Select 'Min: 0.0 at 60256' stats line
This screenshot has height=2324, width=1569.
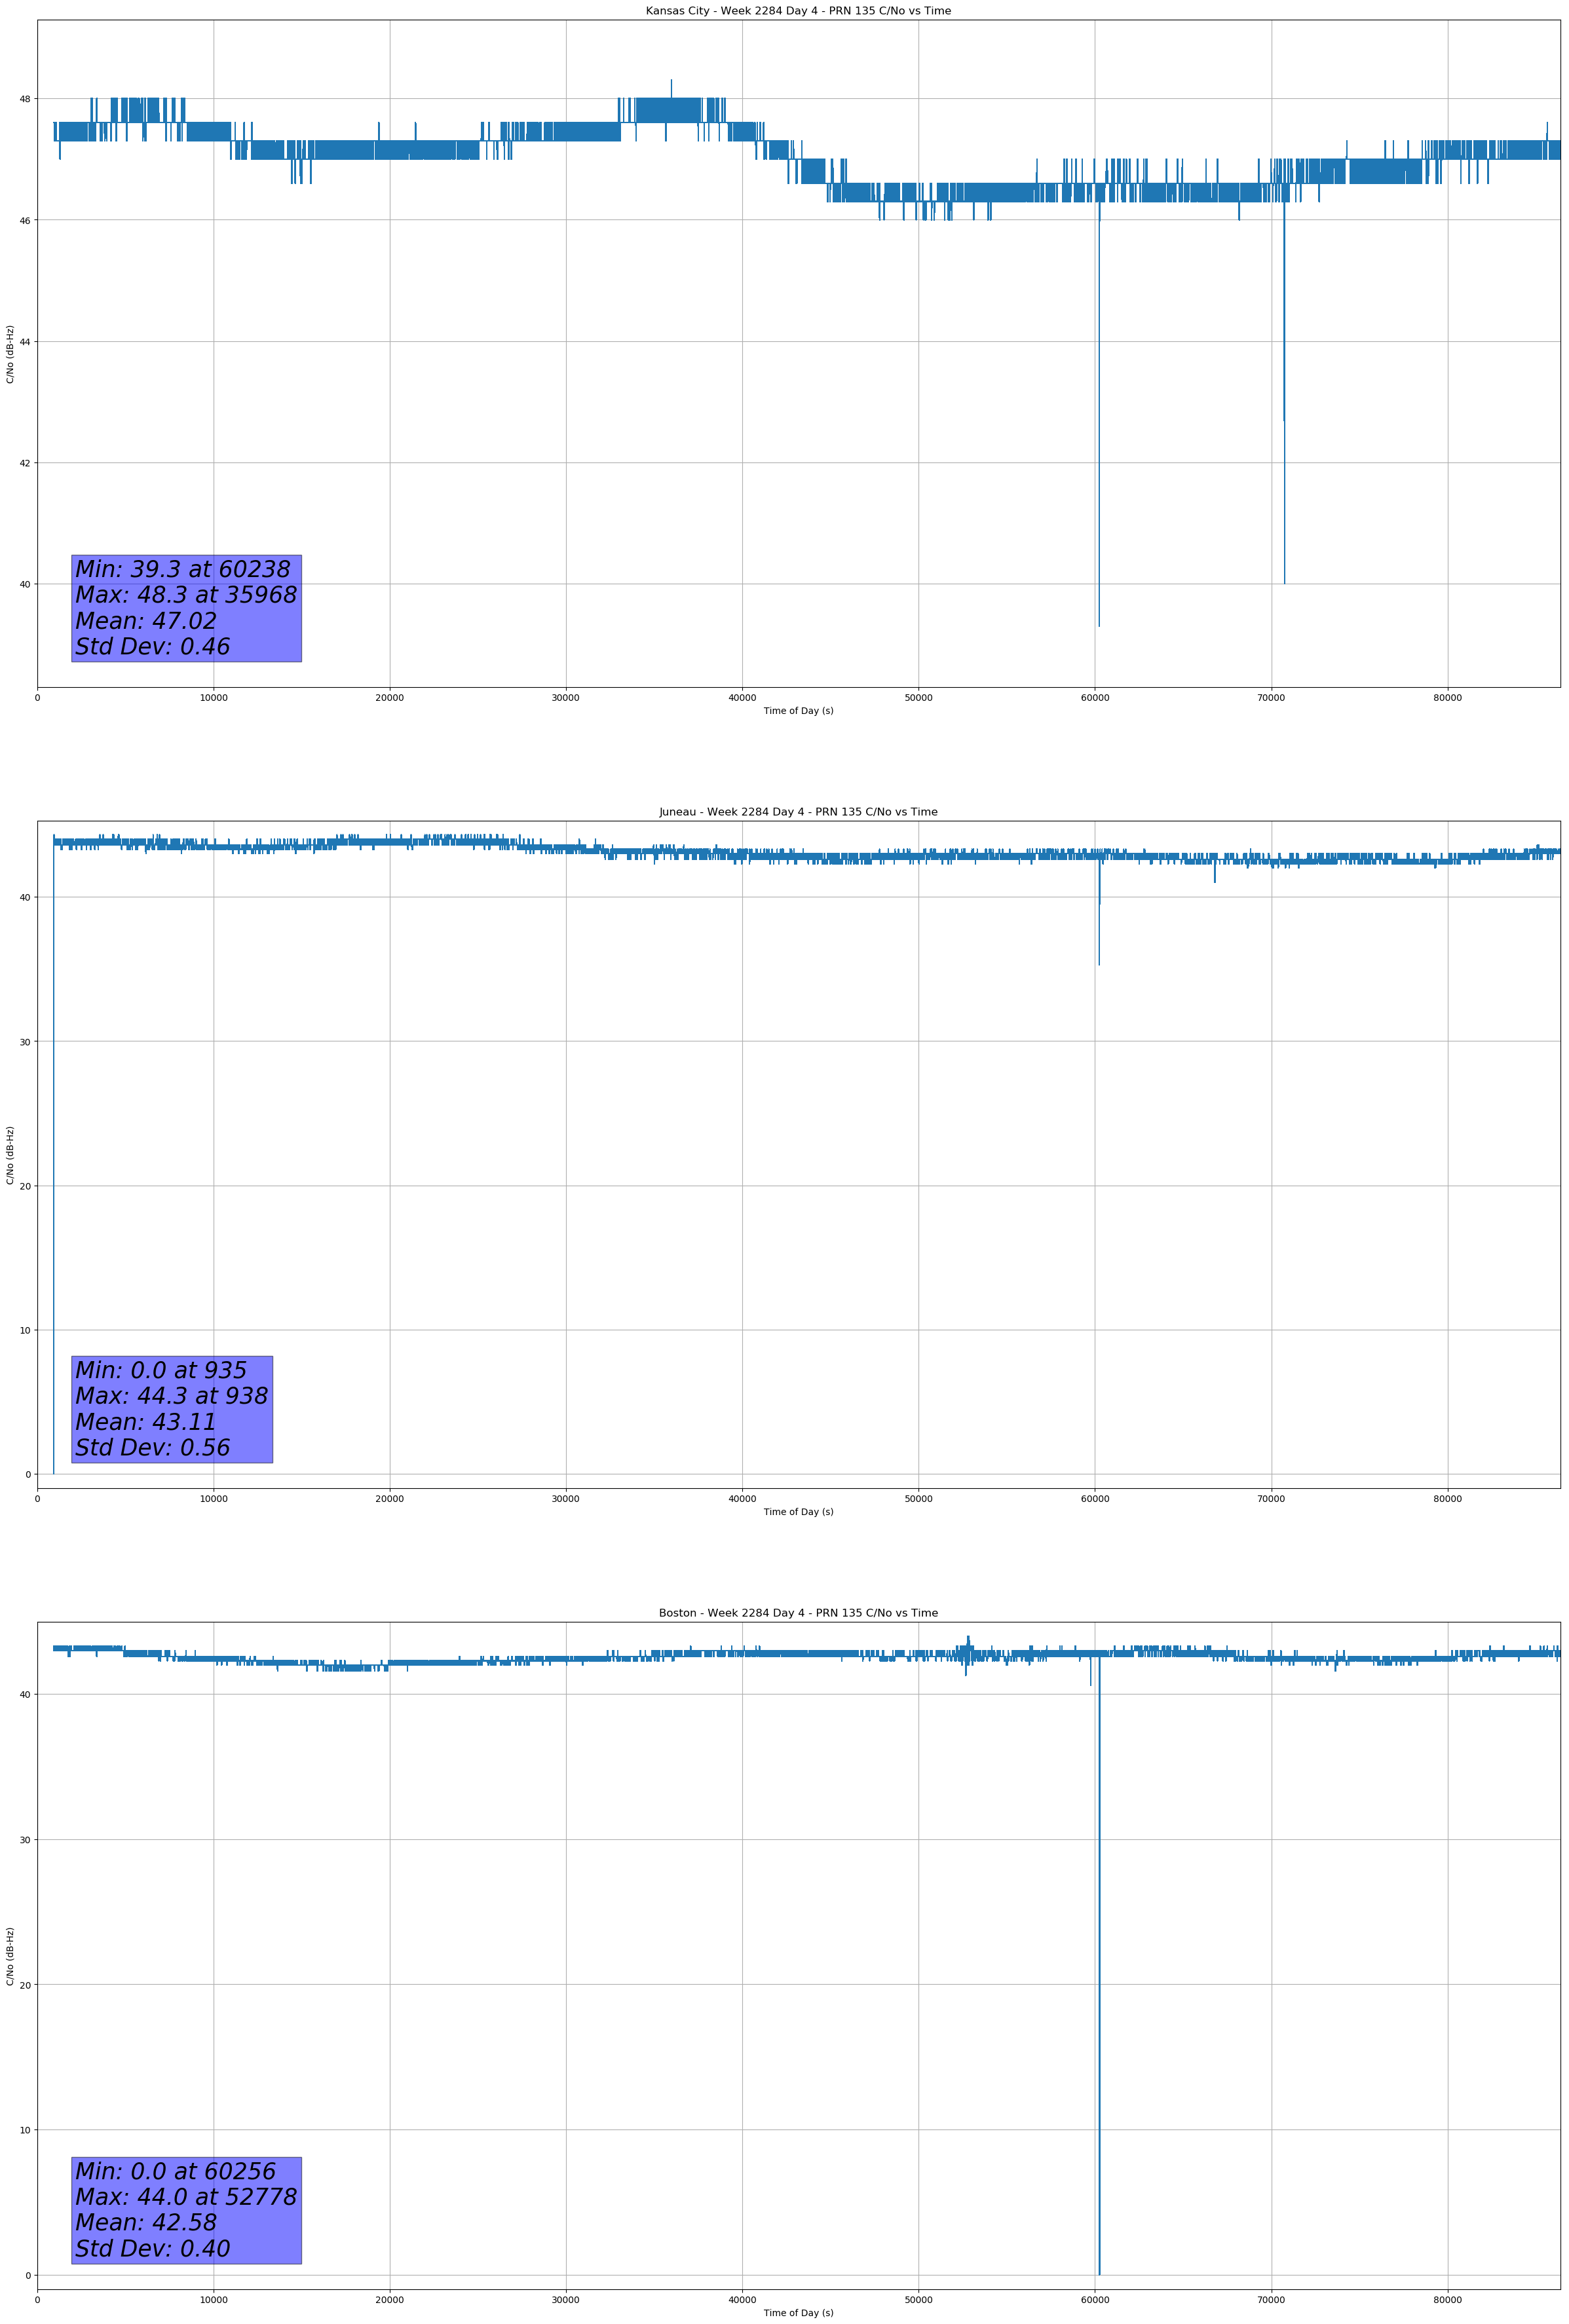(176, 2171)
